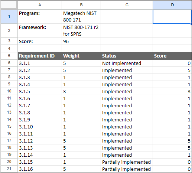
Task: Click requirement ID 3.1.5 cell
Action: click(40, 91)
